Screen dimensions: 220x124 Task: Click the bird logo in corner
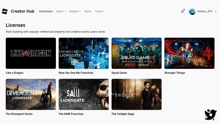[x=211, y=115]
